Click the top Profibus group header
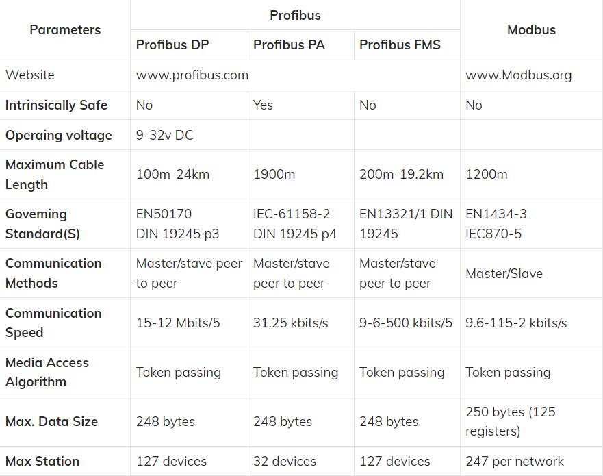 tap(295, 15)
